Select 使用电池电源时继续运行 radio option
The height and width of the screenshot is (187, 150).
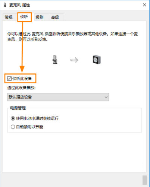(x=13, y=118)
